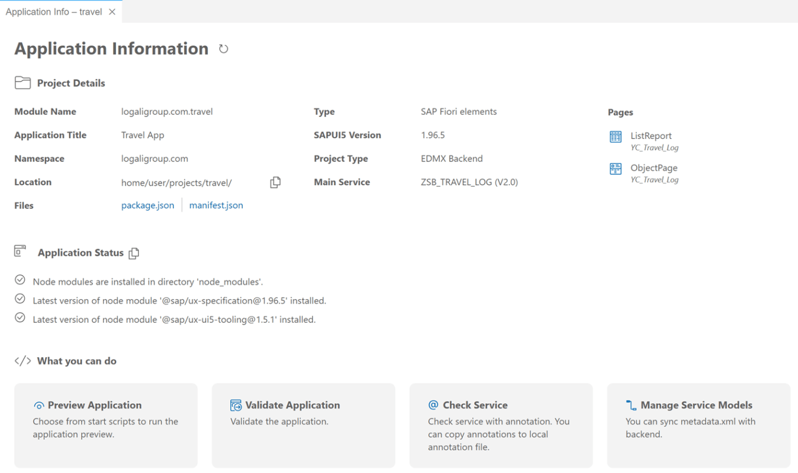Run the Validate Application card
Screen dimensions: 798x473
click(x=304, y=425)
